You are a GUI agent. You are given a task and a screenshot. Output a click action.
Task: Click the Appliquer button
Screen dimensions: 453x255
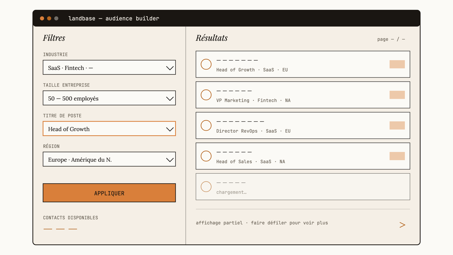click(109, 193)
